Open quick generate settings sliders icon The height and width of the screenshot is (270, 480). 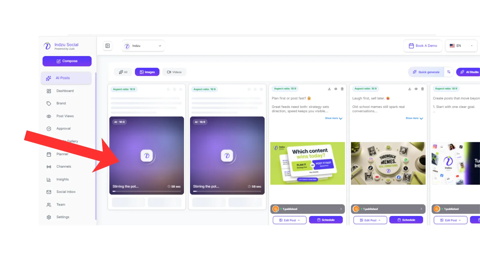(x=449, y=72)
